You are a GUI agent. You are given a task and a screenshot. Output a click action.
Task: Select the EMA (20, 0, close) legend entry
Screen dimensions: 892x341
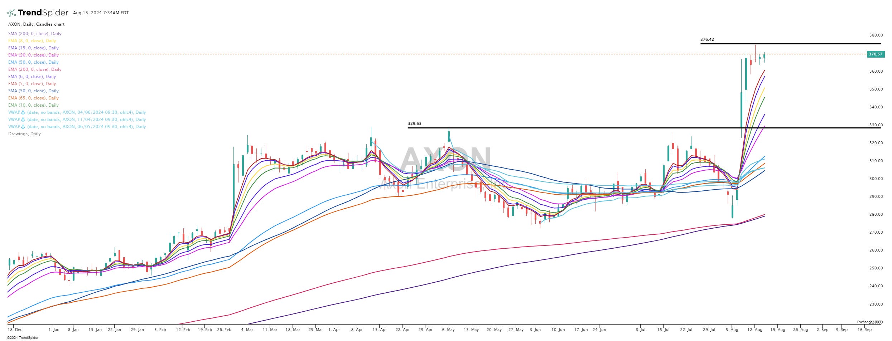33,55
